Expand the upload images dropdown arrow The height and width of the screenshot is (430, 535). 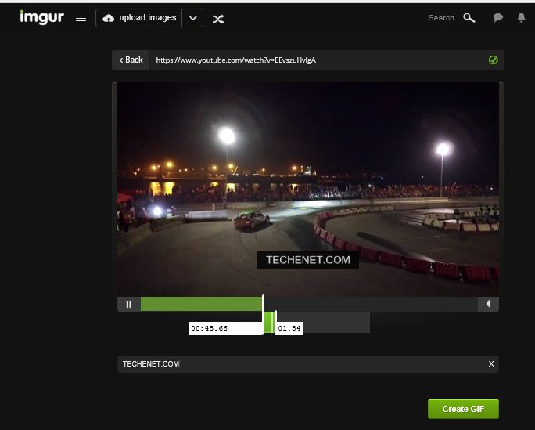pos(192,18)
